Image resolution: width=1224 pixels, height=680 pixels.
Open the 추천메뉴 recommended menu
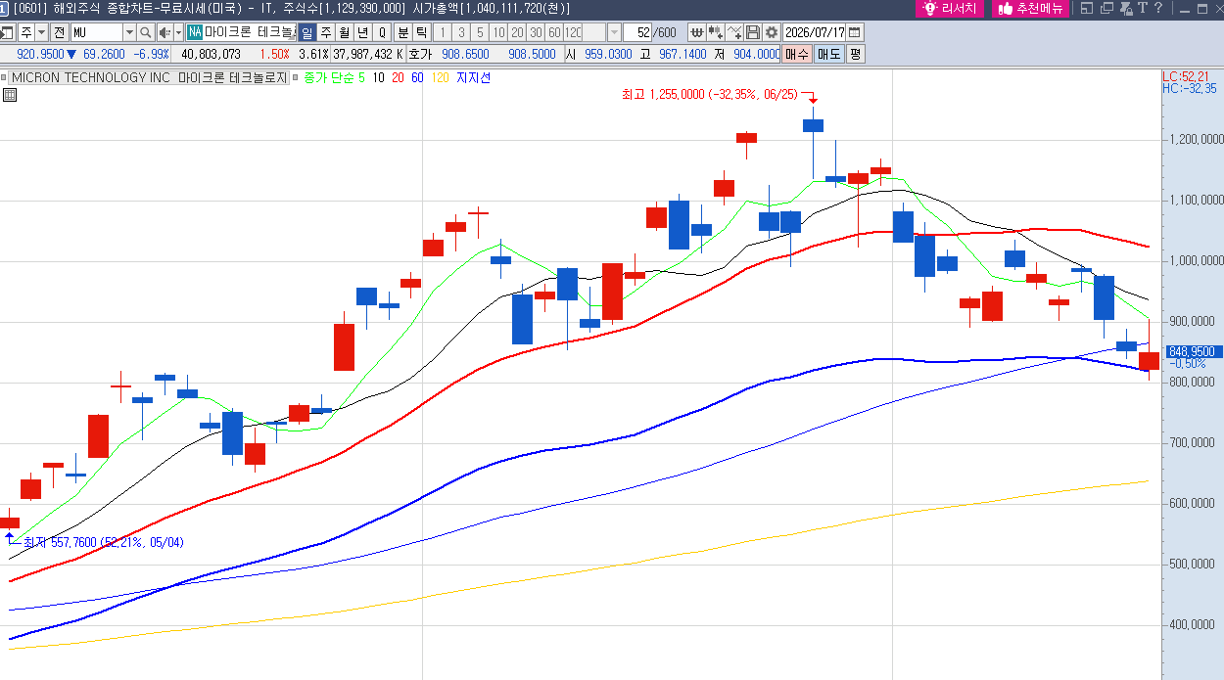(1031, 9)
